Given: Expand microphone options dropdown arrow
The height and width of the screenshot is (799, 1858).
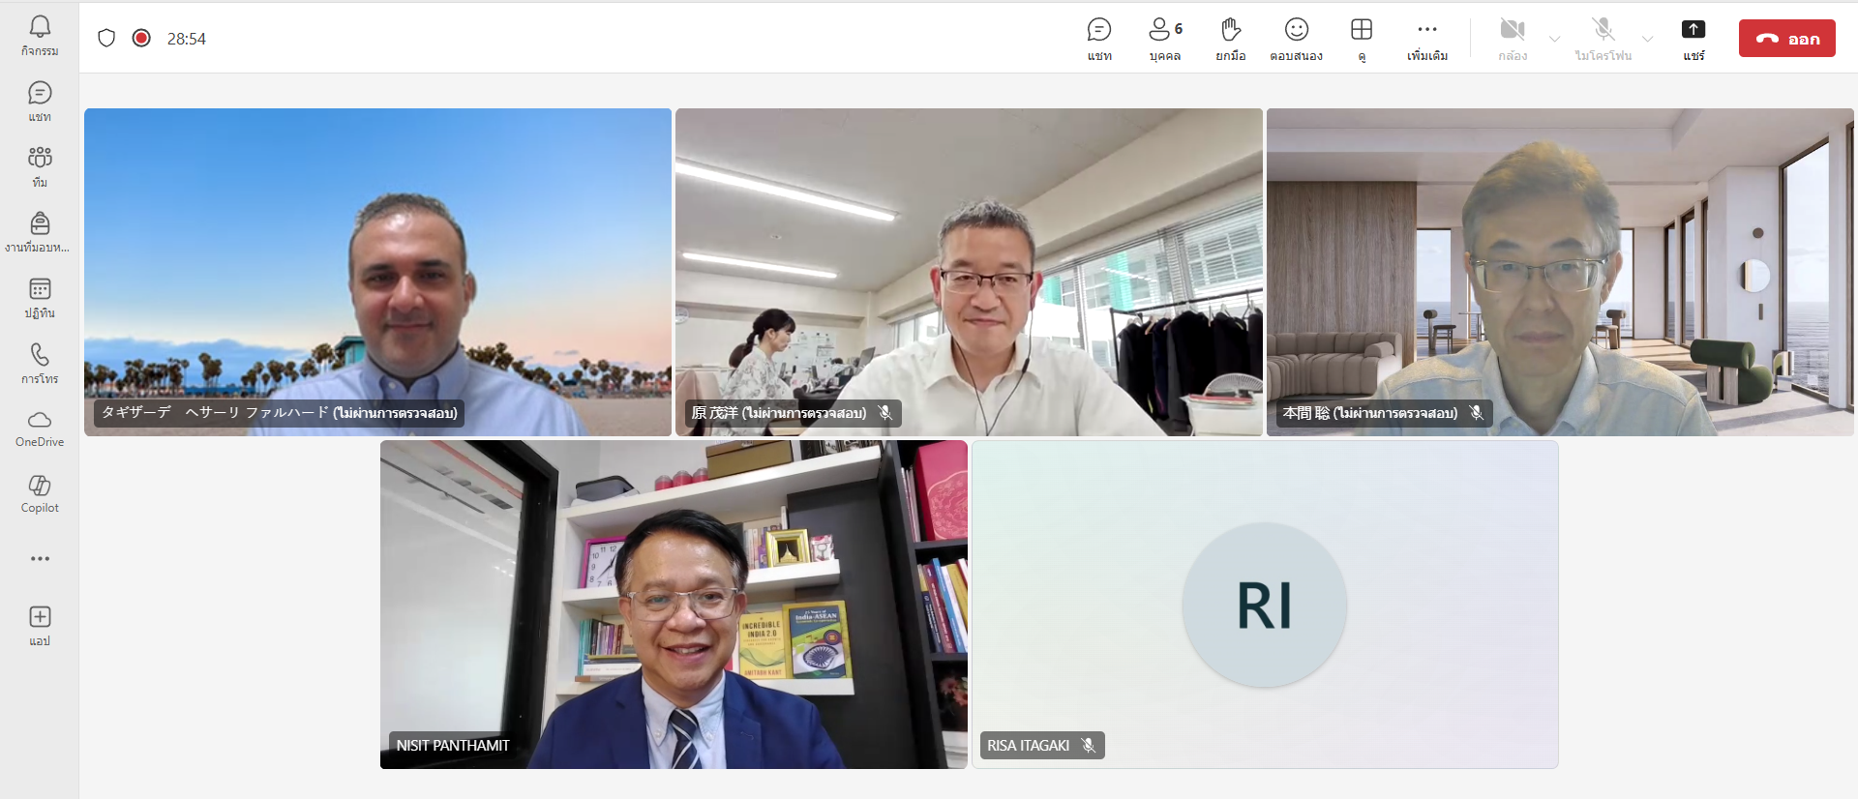Looking at the screenshot, I should pos(1647,39).
